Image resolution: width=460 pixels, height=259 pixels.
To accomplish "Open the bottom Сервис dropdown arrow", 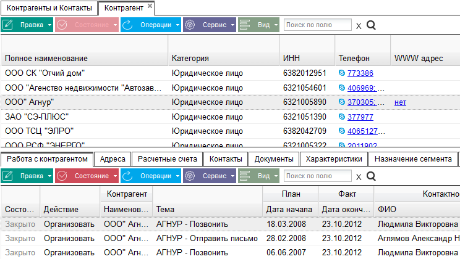I will [x=232, y=176].
